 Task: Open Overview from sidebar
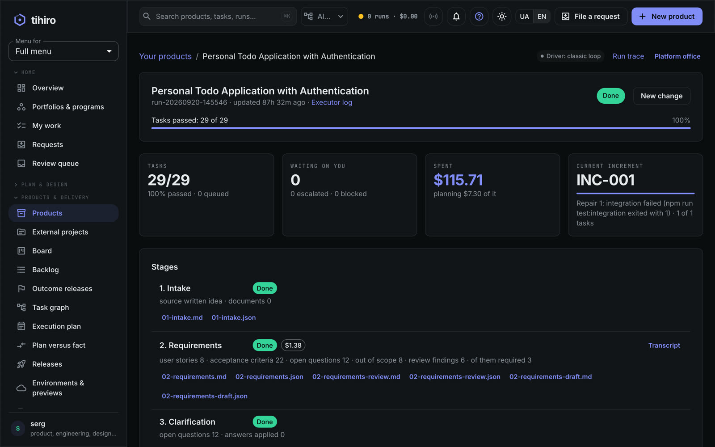click(x=63, y=88)
